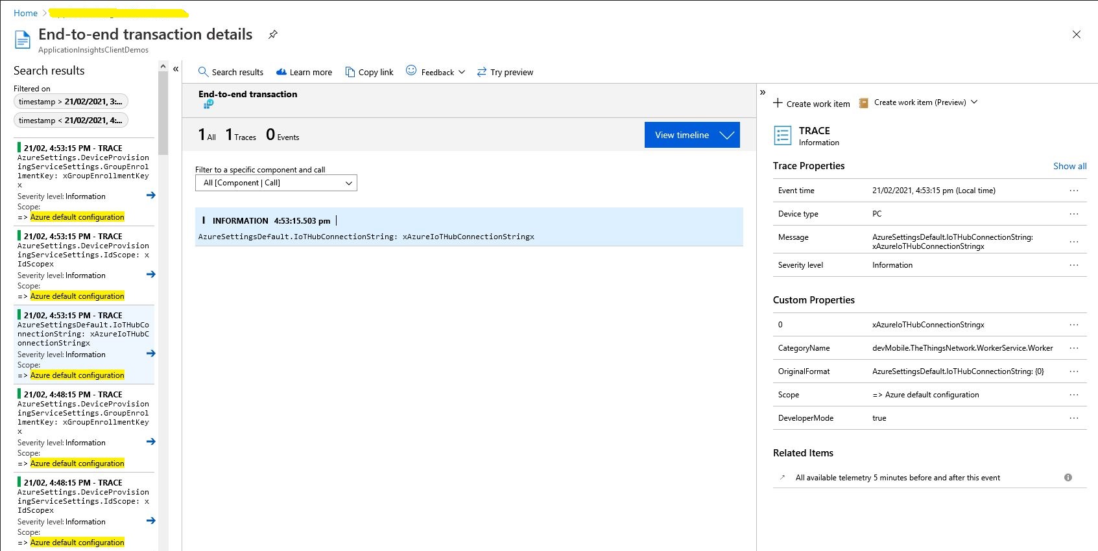Expand the trace details pane chevron

click(763, 93)
